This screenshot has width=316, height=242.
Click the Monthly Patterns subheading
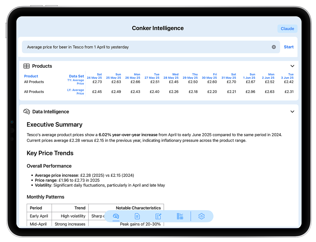coord(46,197)
